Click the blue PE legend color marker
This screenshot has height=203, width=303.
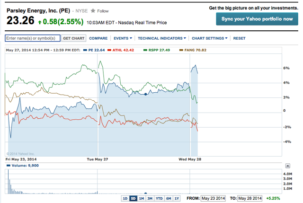click(x=85, y=50)
